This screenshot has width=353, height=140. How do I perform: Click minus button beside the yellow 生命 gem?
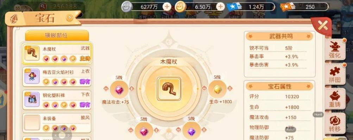tap(204, 88)
